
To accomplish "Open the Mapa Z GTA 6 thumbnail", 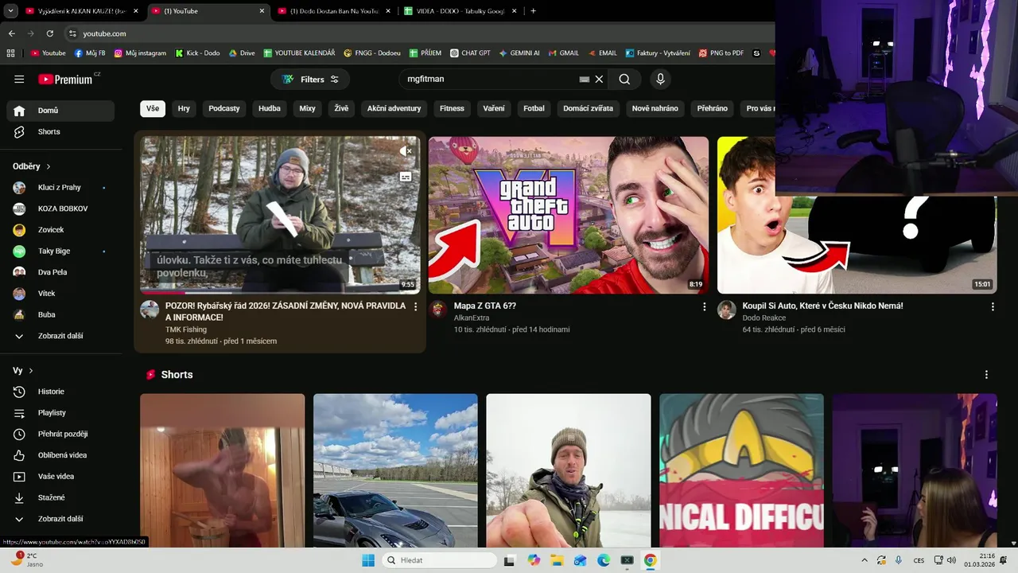I will pos(569,215).
